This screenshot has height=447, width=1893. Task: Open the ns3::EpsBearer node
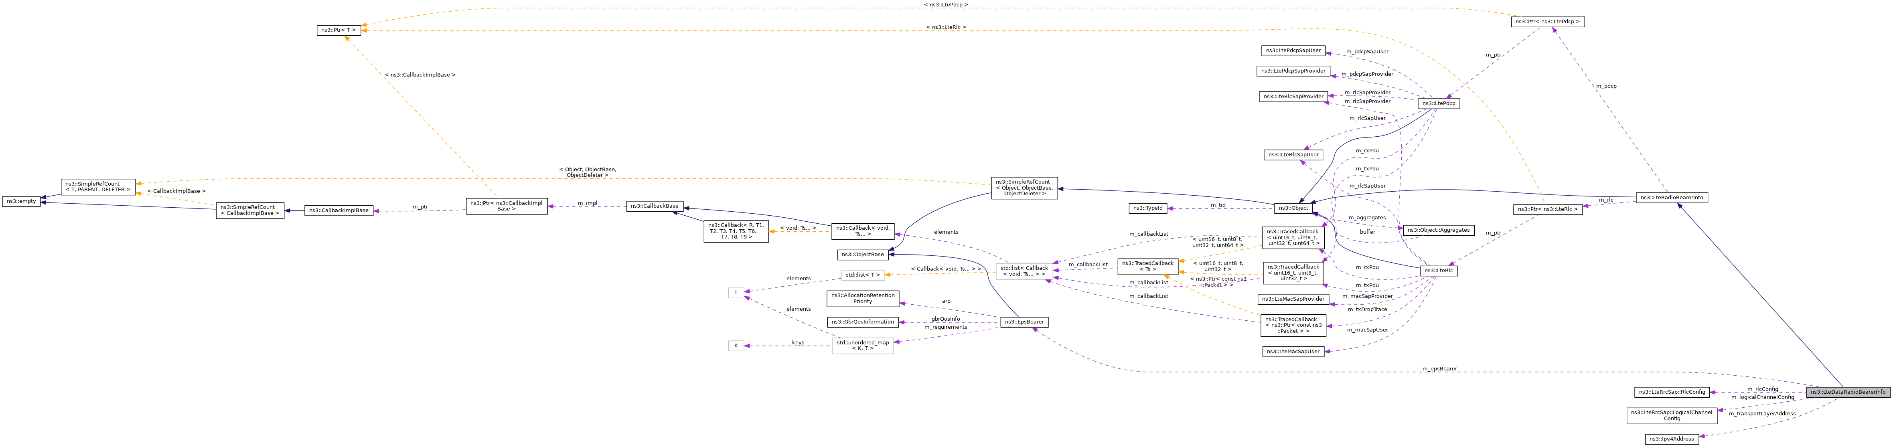pyautogui.click(x=1024, y=322)
